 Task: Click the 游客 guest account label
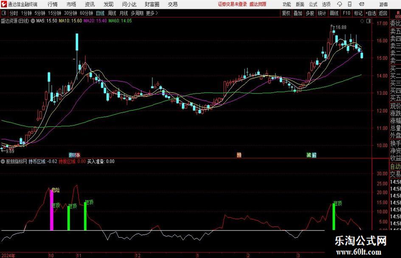click(x=383, y=4)
